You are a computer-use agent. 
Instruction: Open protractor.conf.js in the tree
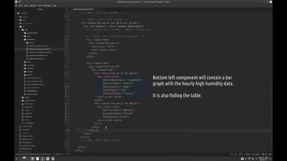29,146
